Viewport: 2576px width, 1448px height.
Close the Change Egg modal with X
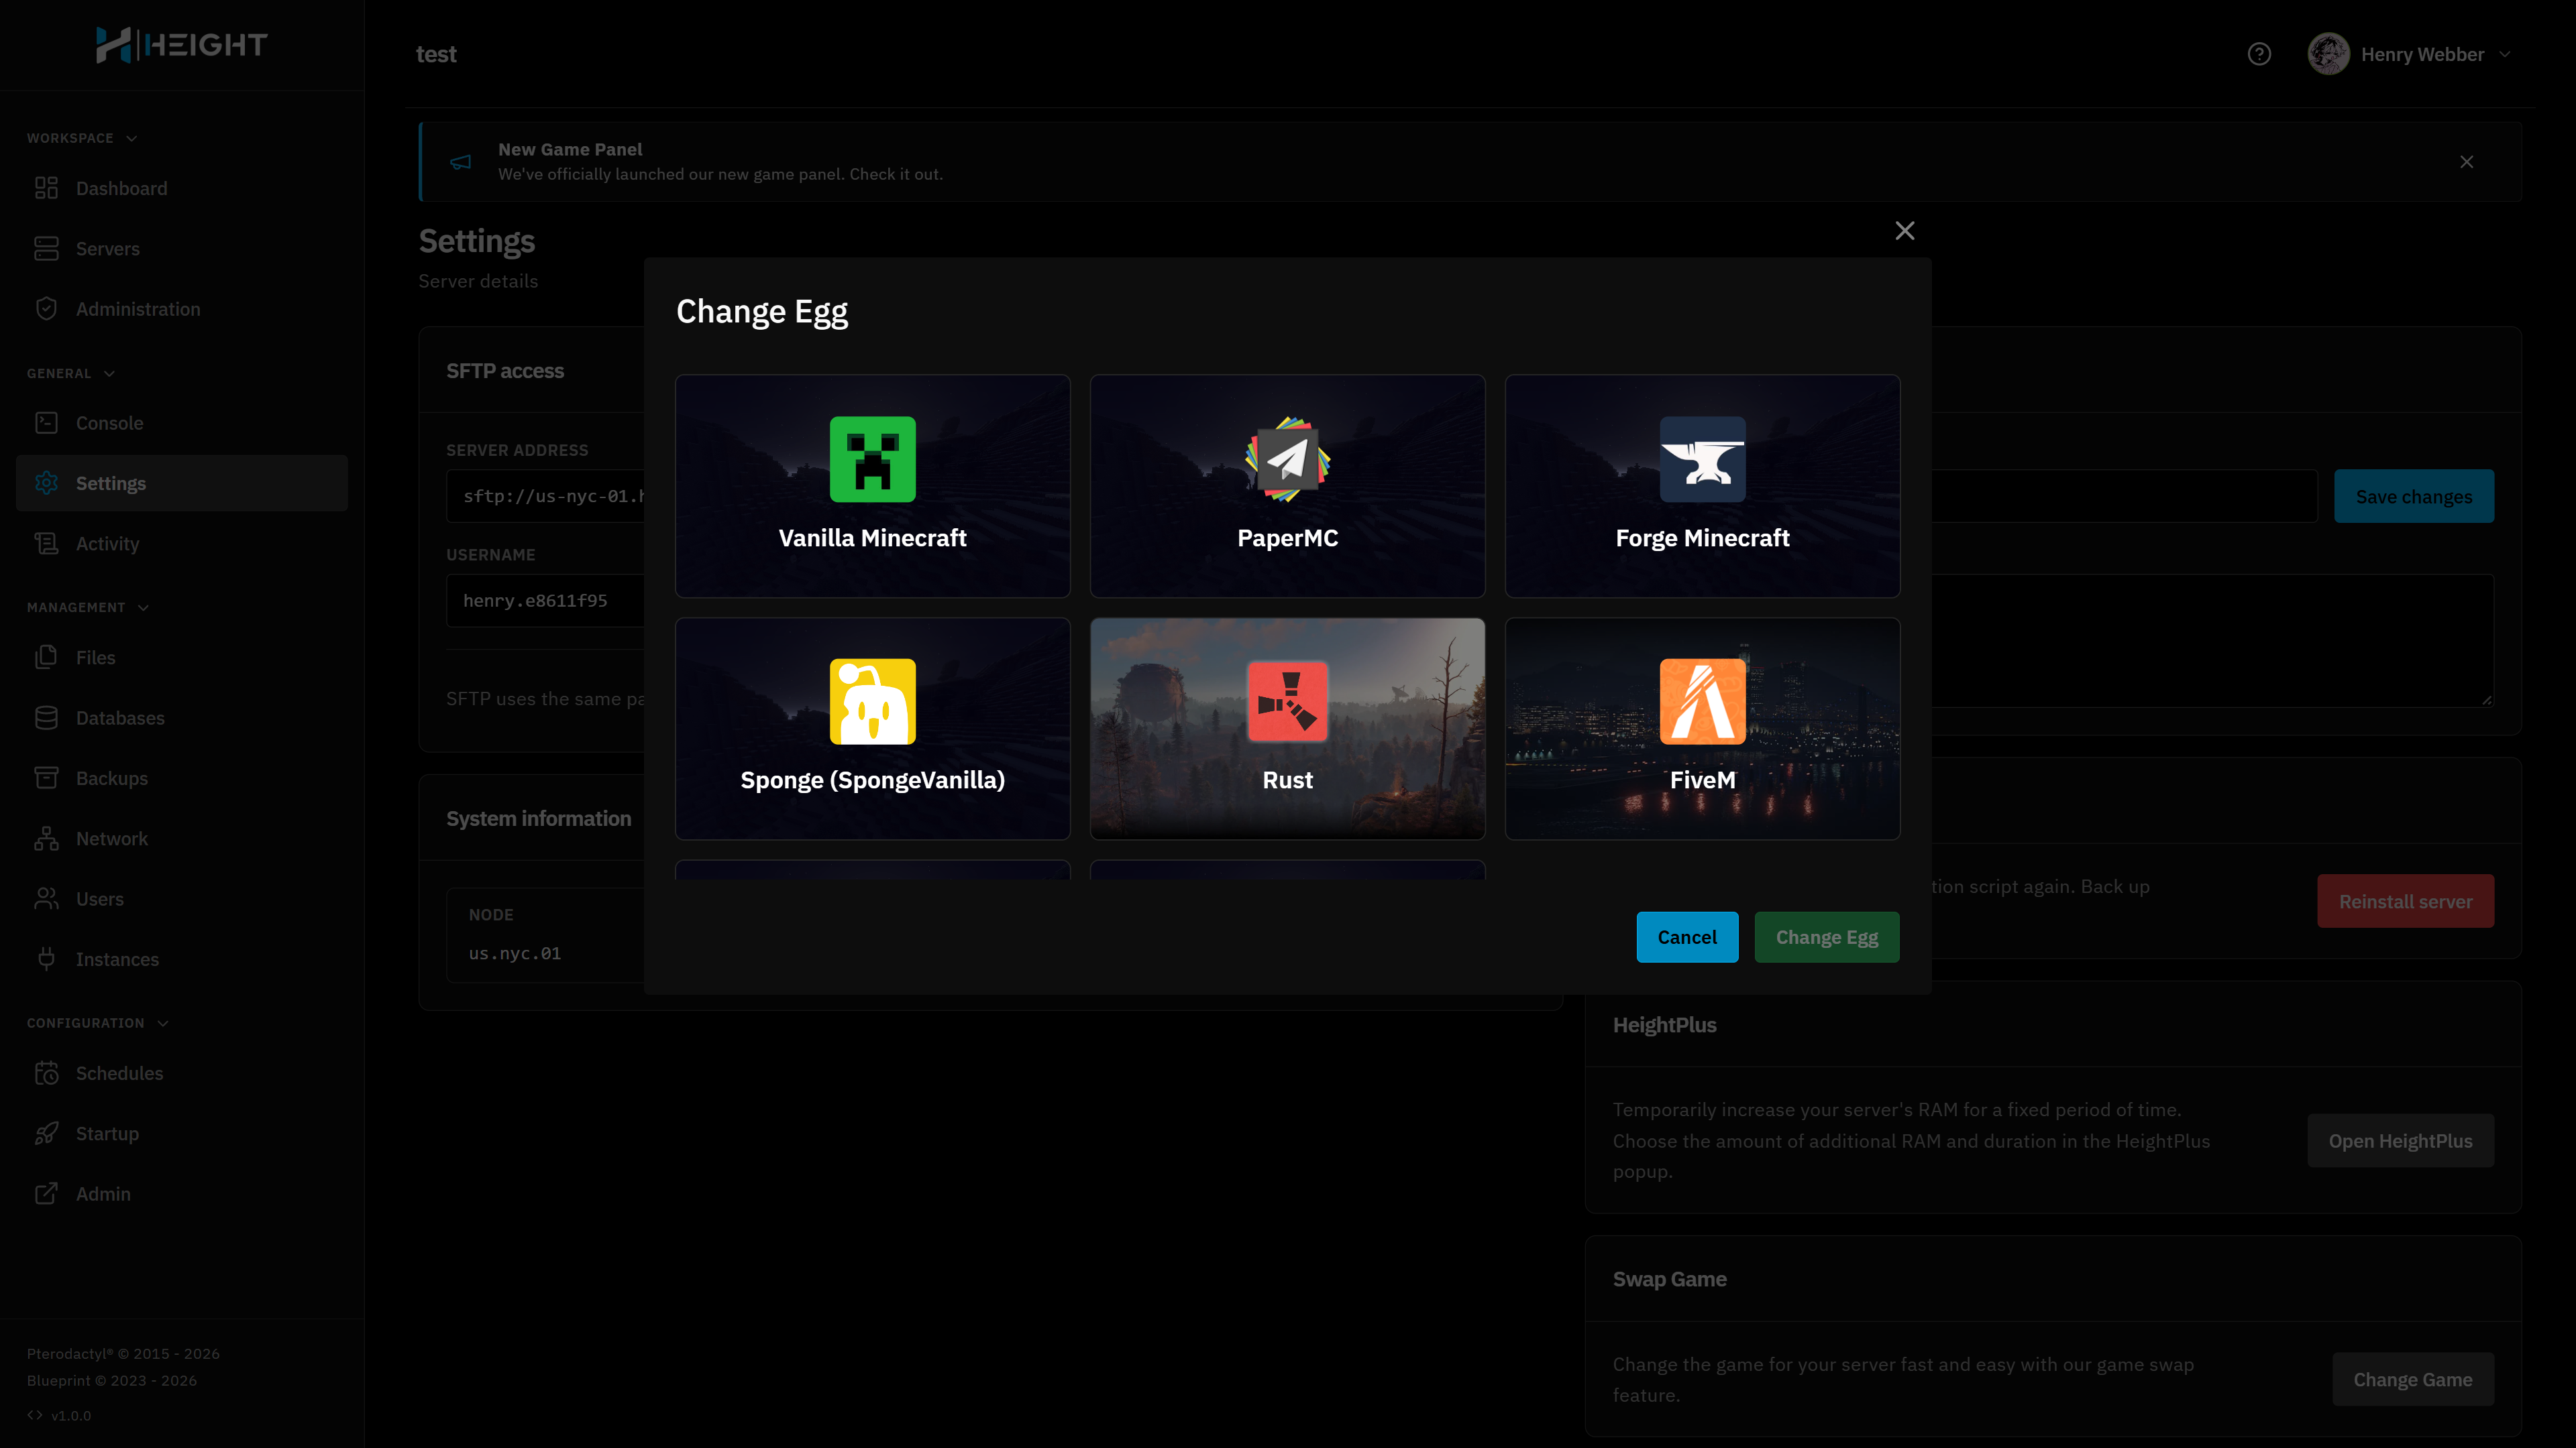click(x=1904, y=231)
